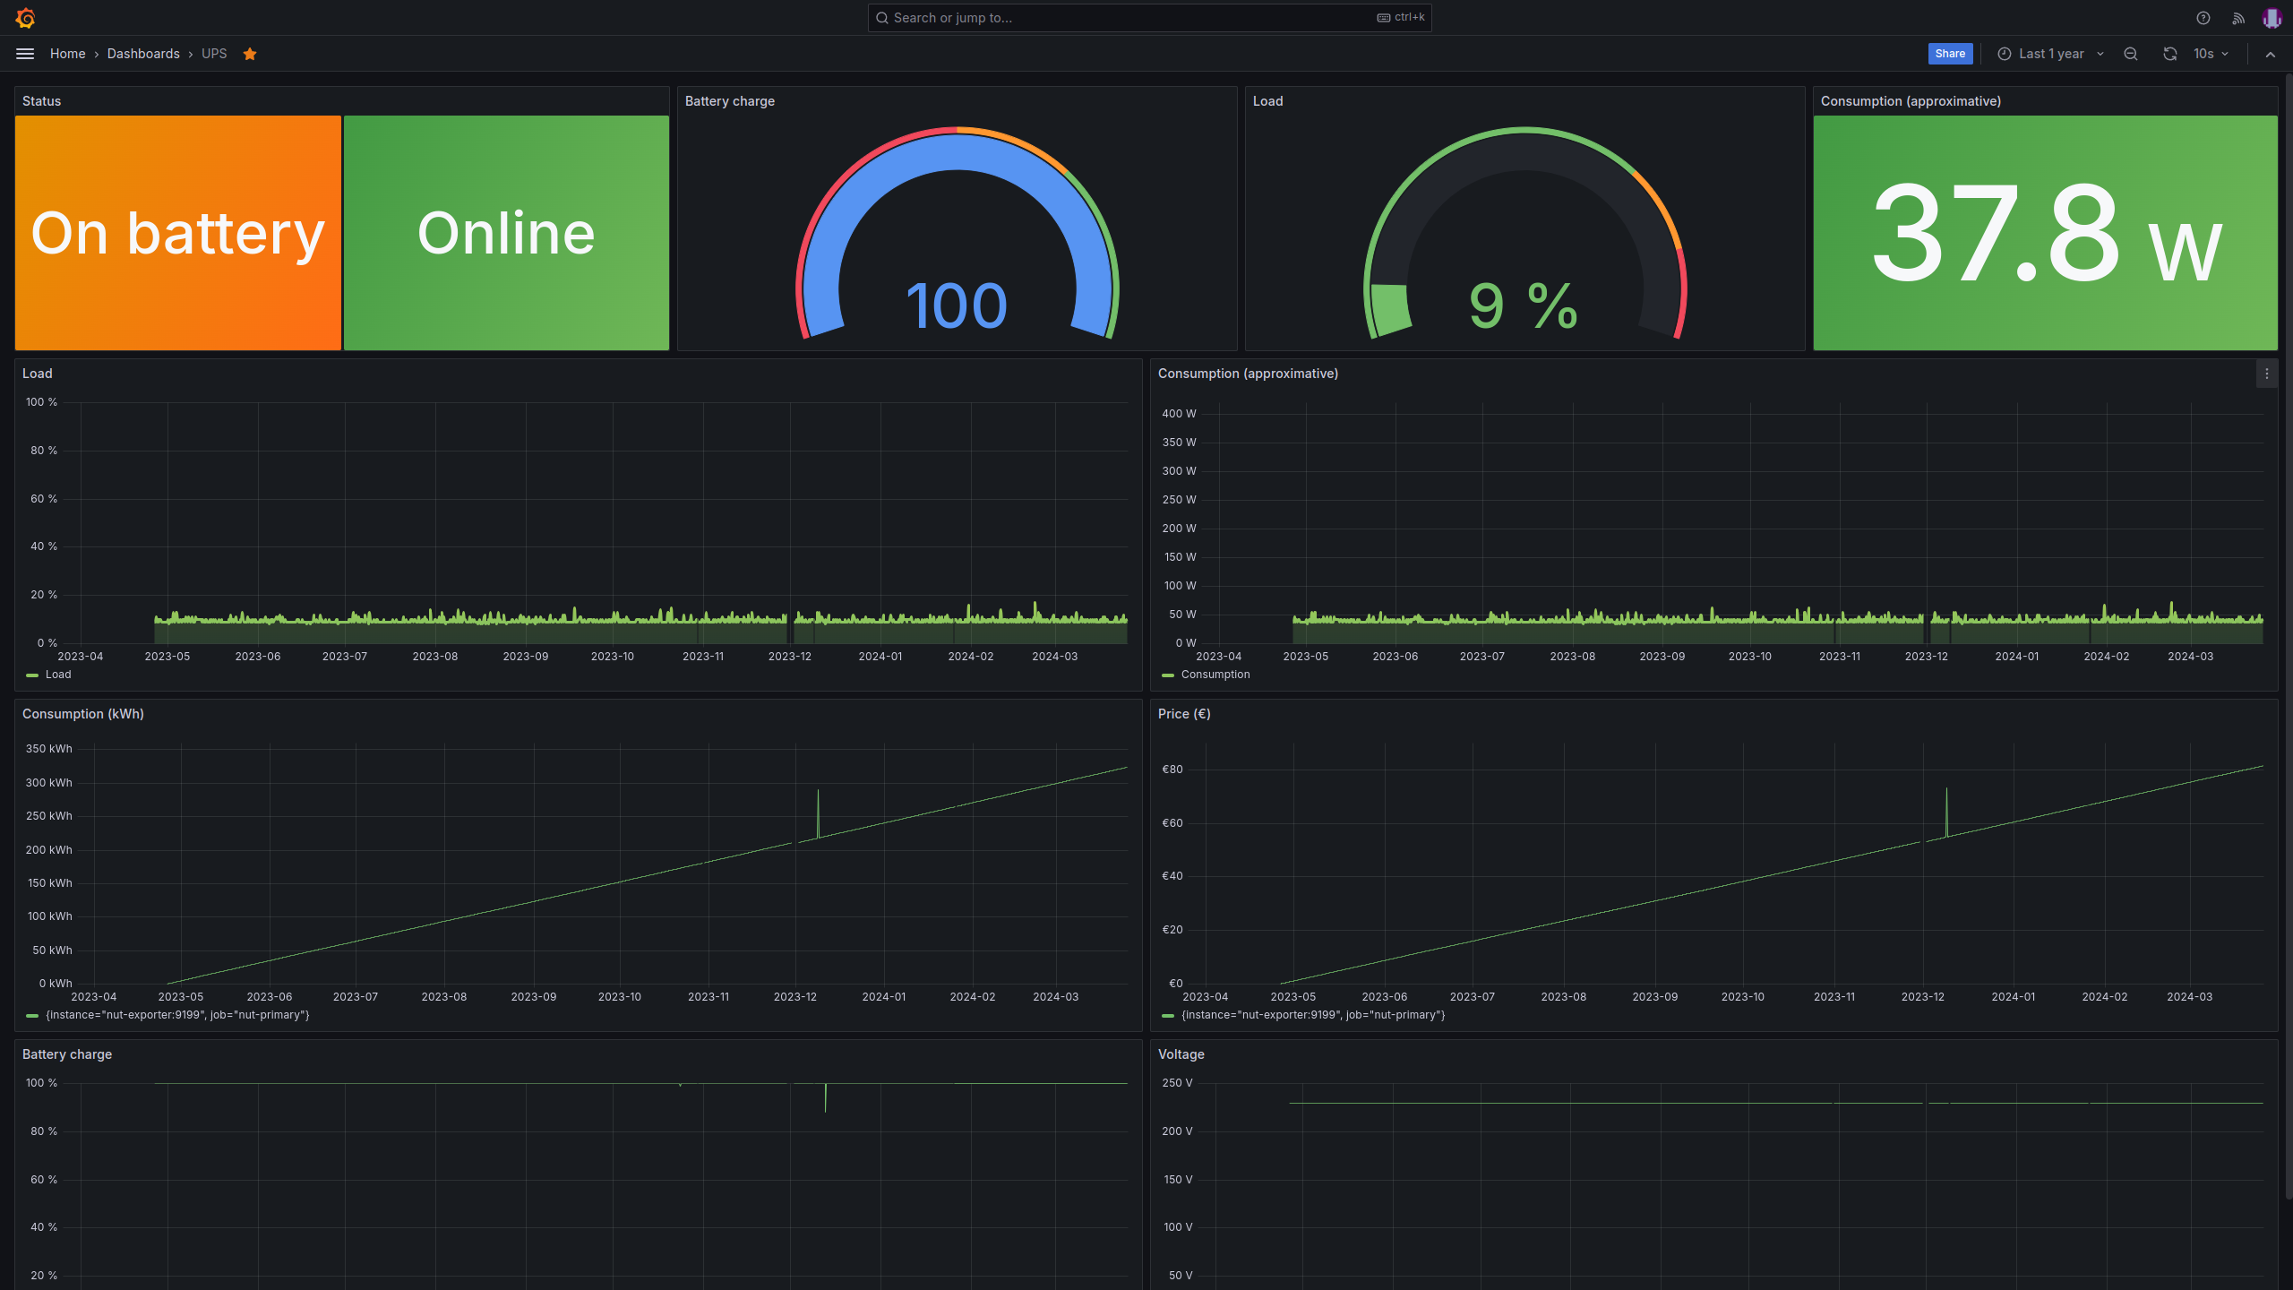Open the news feed RSS icon
2293x1290 pixels.
(x=2238, y=18)
